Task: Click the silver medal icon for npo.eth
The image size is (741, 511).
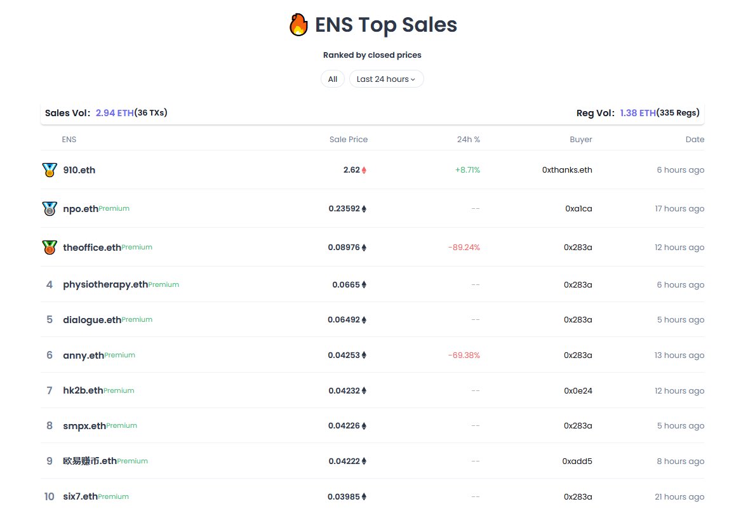Action: click(x=50, y=208)
